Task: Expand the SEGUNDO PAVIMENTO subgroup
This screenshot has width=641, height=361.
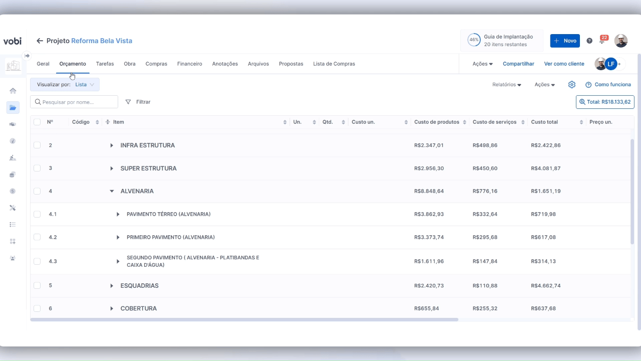Action: pos(118,261)
